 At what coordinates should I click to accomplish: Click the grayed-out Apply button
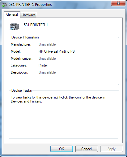point(112,149)
